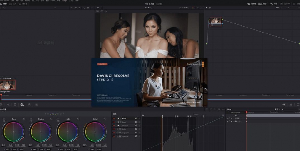Open the Nodes panel from top toolbar
Viewport: 300px width, 151px height.
coord(274,4)
